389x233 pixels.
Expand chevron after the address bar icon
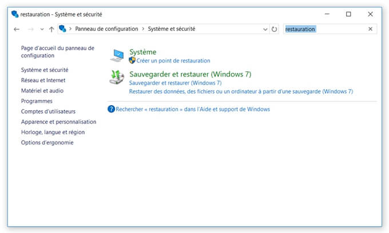pyautogui.click(x=70, y=29)
